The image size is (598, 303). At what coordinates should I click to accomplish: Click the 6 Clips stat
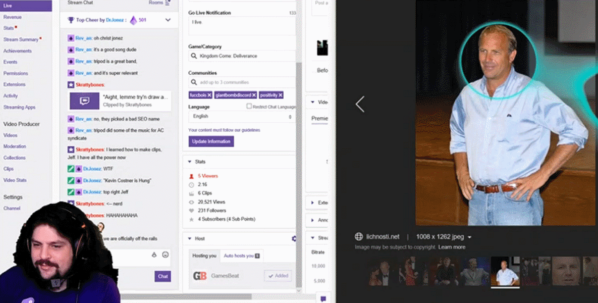coord(205,193)
